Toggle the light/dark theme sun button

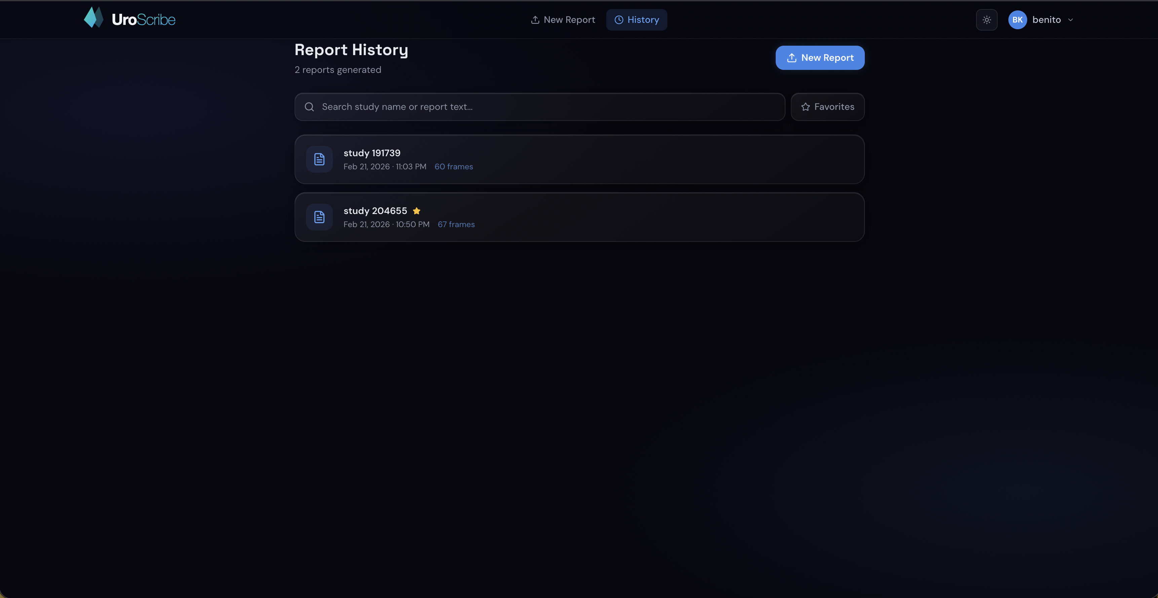click(986, 20)
